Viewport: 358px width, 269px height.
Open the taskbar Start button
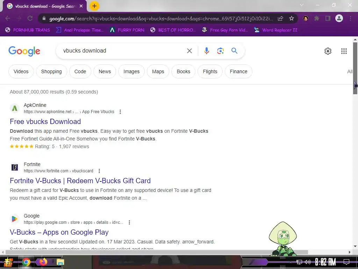[x=8, y=262]
